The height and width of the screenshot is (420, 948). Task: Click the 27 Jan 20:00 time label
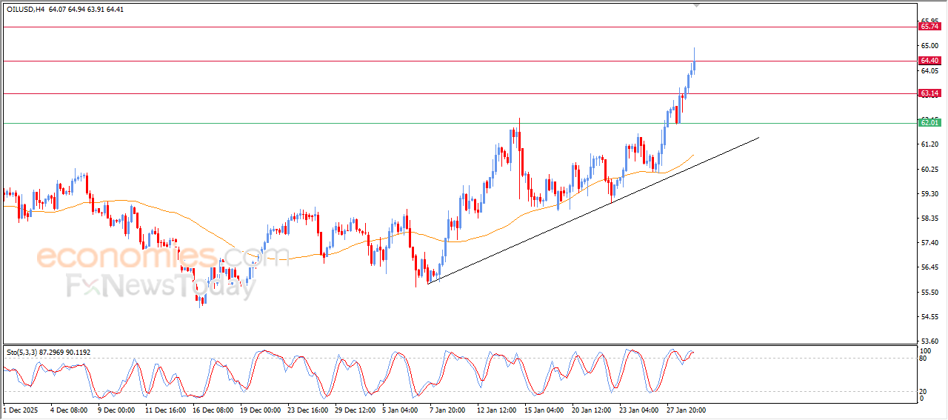tap(688, 410)
